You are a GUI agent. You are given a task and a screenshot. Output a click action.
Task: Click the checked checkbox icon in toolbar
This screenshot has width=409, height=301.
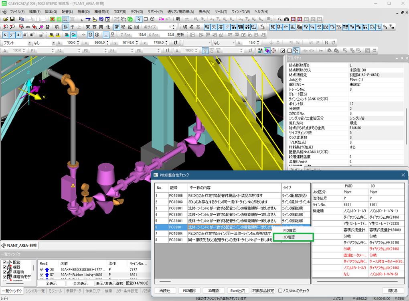click(x=283, y=51)
